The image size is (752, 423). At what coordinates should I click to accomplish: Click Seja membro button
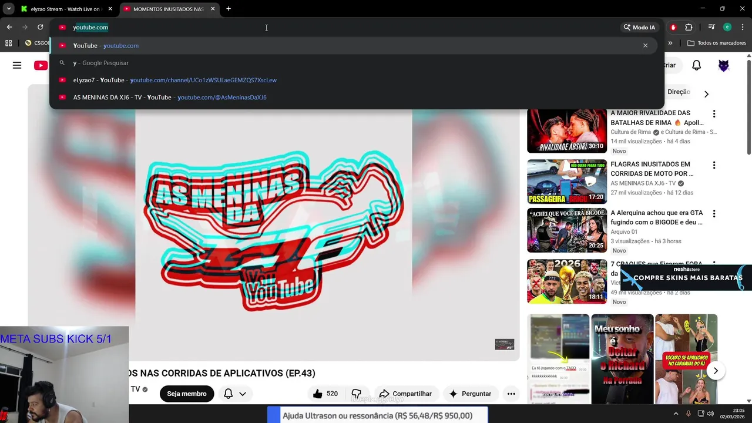[187, 394]
